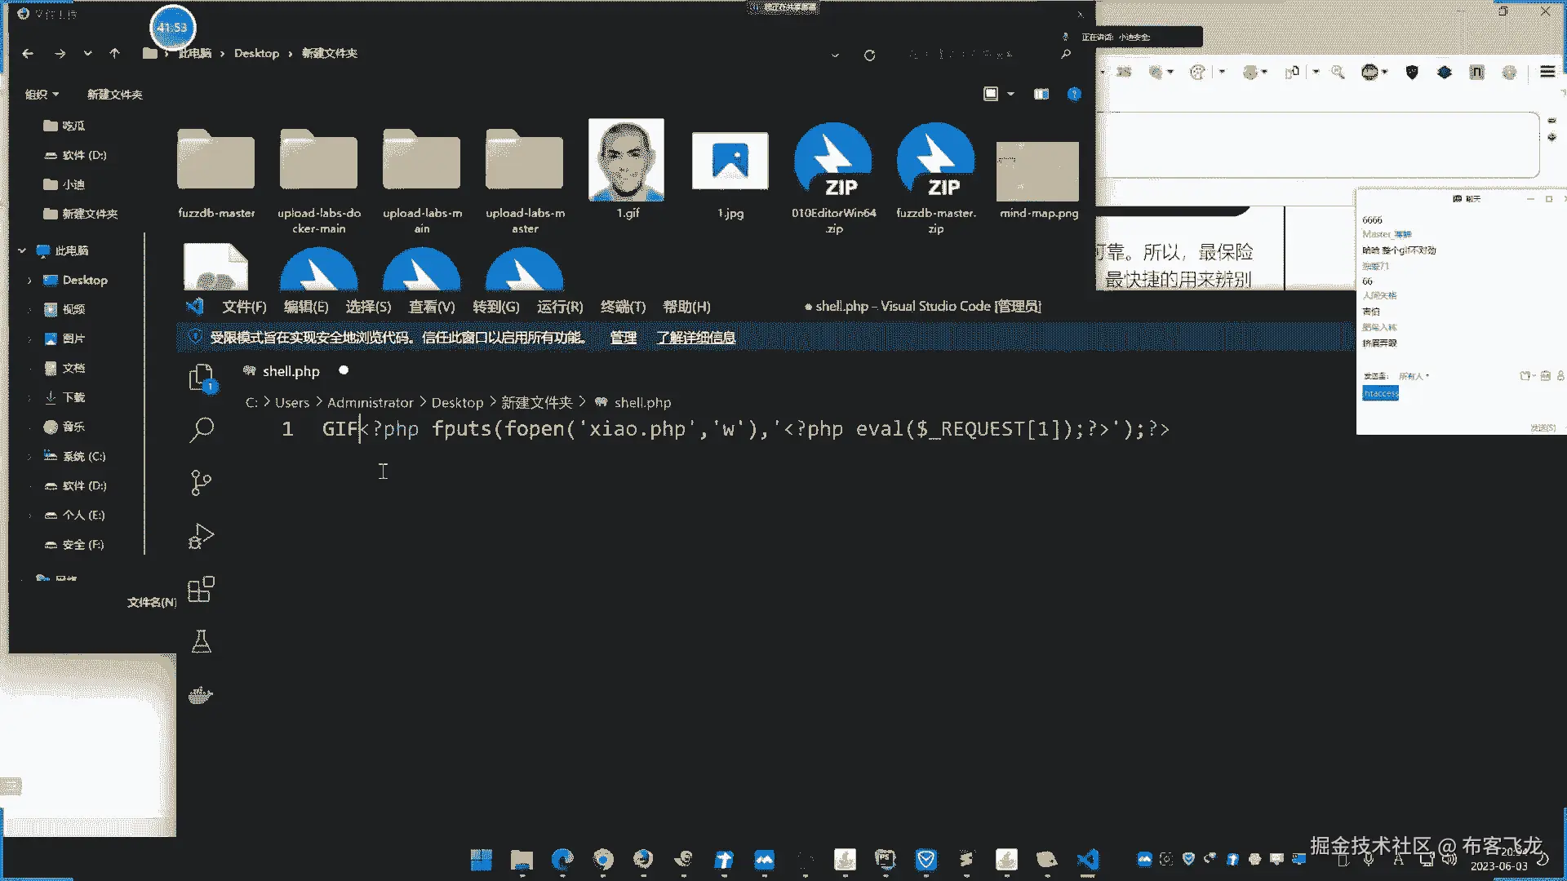Click unsaved dot on shell.php tab
The width and height of the screenshot is (1567, 881).
click(x=344, y=370)
